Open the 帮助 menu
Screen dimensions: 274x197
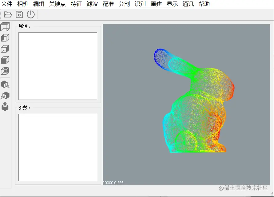204,4
